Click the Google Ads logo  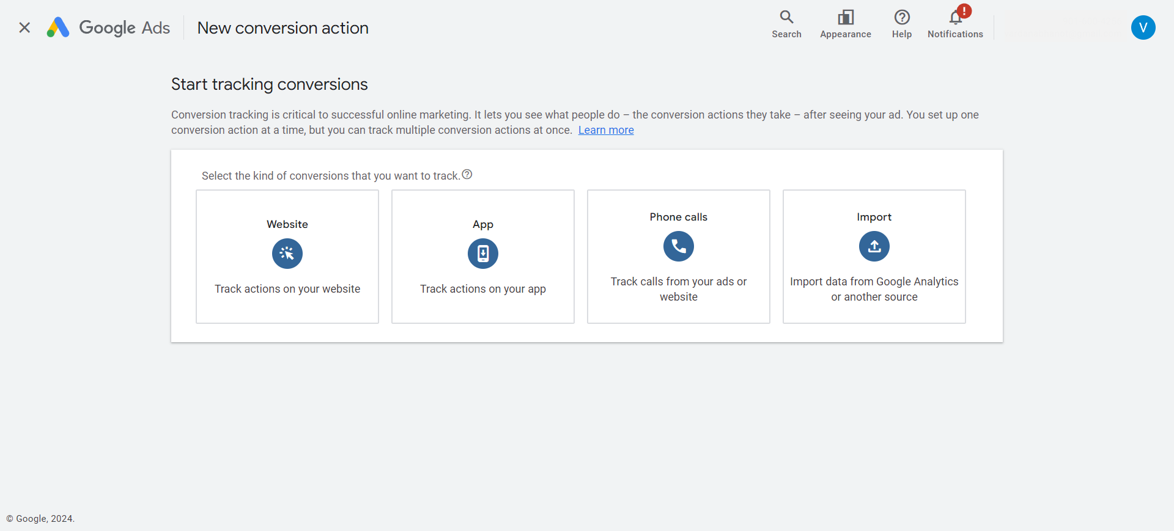(108, 27)
